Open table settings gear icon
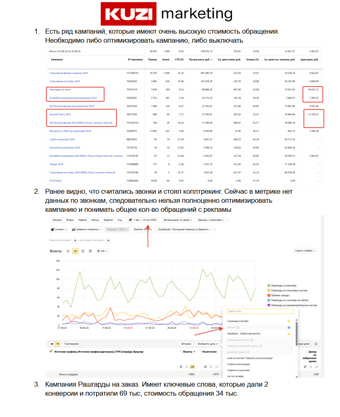The height and width of the screenshot is (417, 340). 316,344
